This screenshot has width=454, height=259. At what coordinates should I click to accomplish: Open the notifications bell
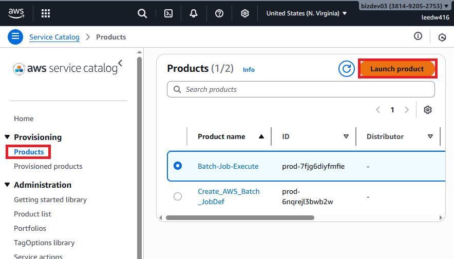(x=194, y=13)
